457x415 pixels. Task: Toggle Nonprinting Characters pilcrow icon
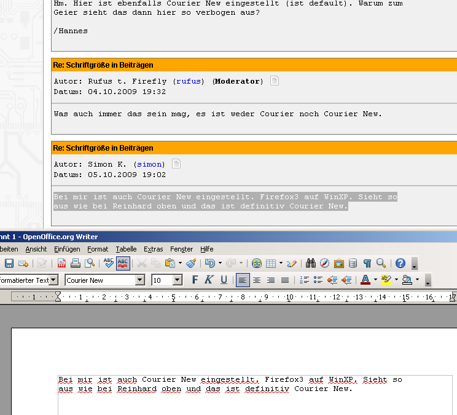tap(367, 263)
